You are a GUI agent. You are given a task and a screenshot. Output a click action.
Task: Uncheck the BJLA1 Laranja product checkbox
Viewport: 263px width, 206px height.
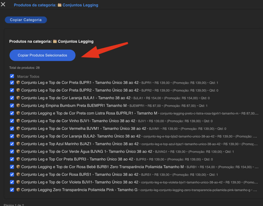(12, 98)
